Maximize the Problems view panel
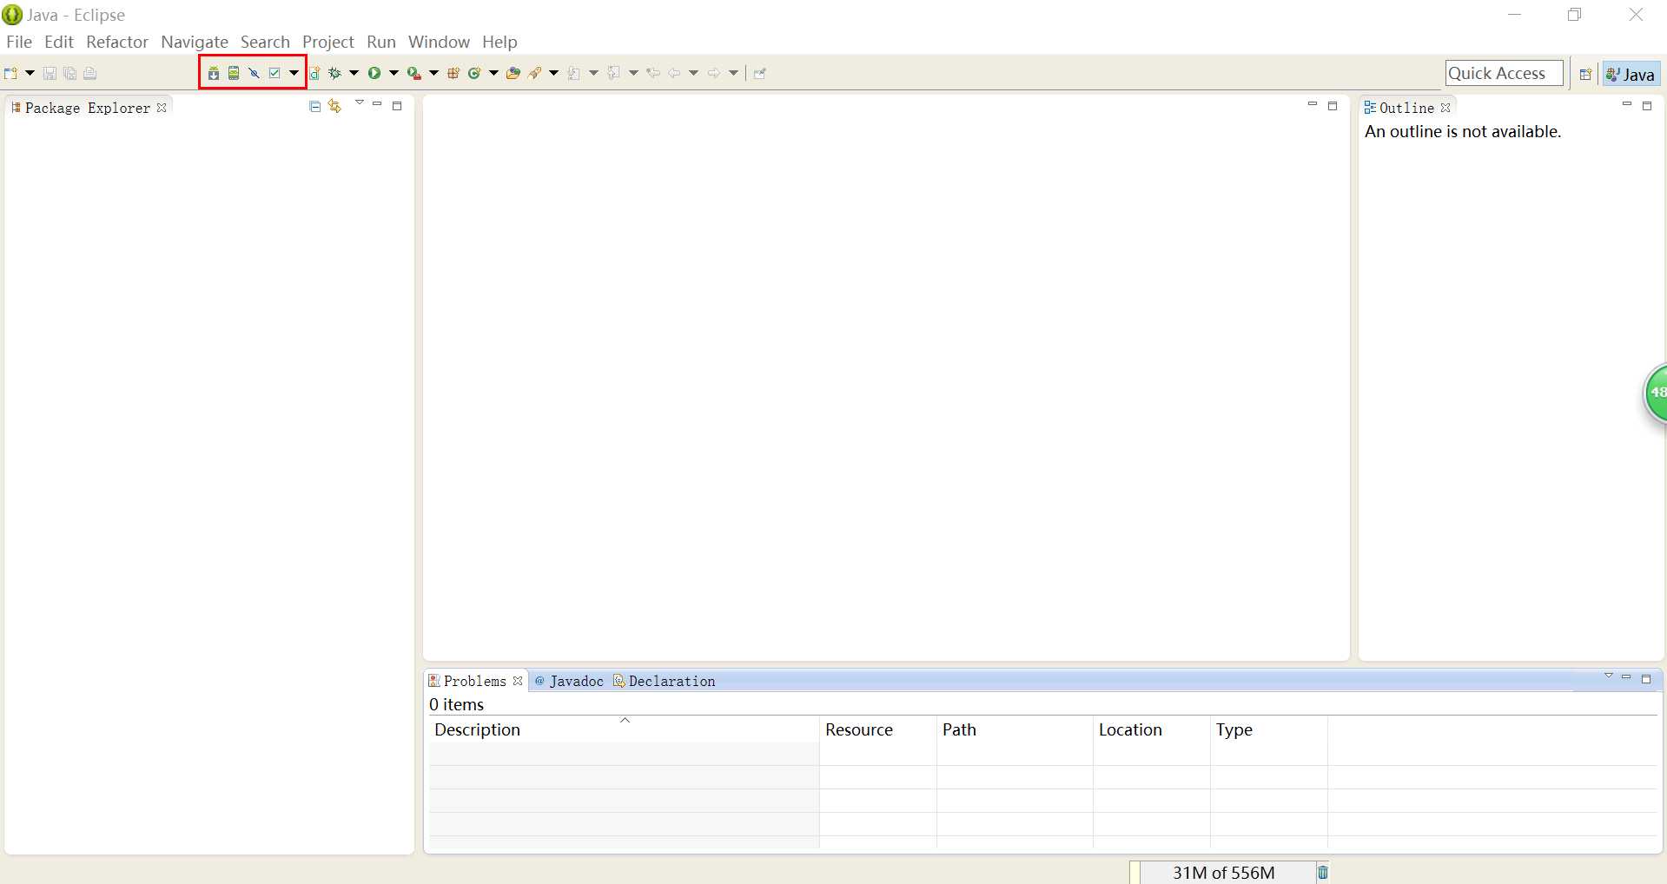This screenshot has height=884, width=1667. coord(1646,679)
